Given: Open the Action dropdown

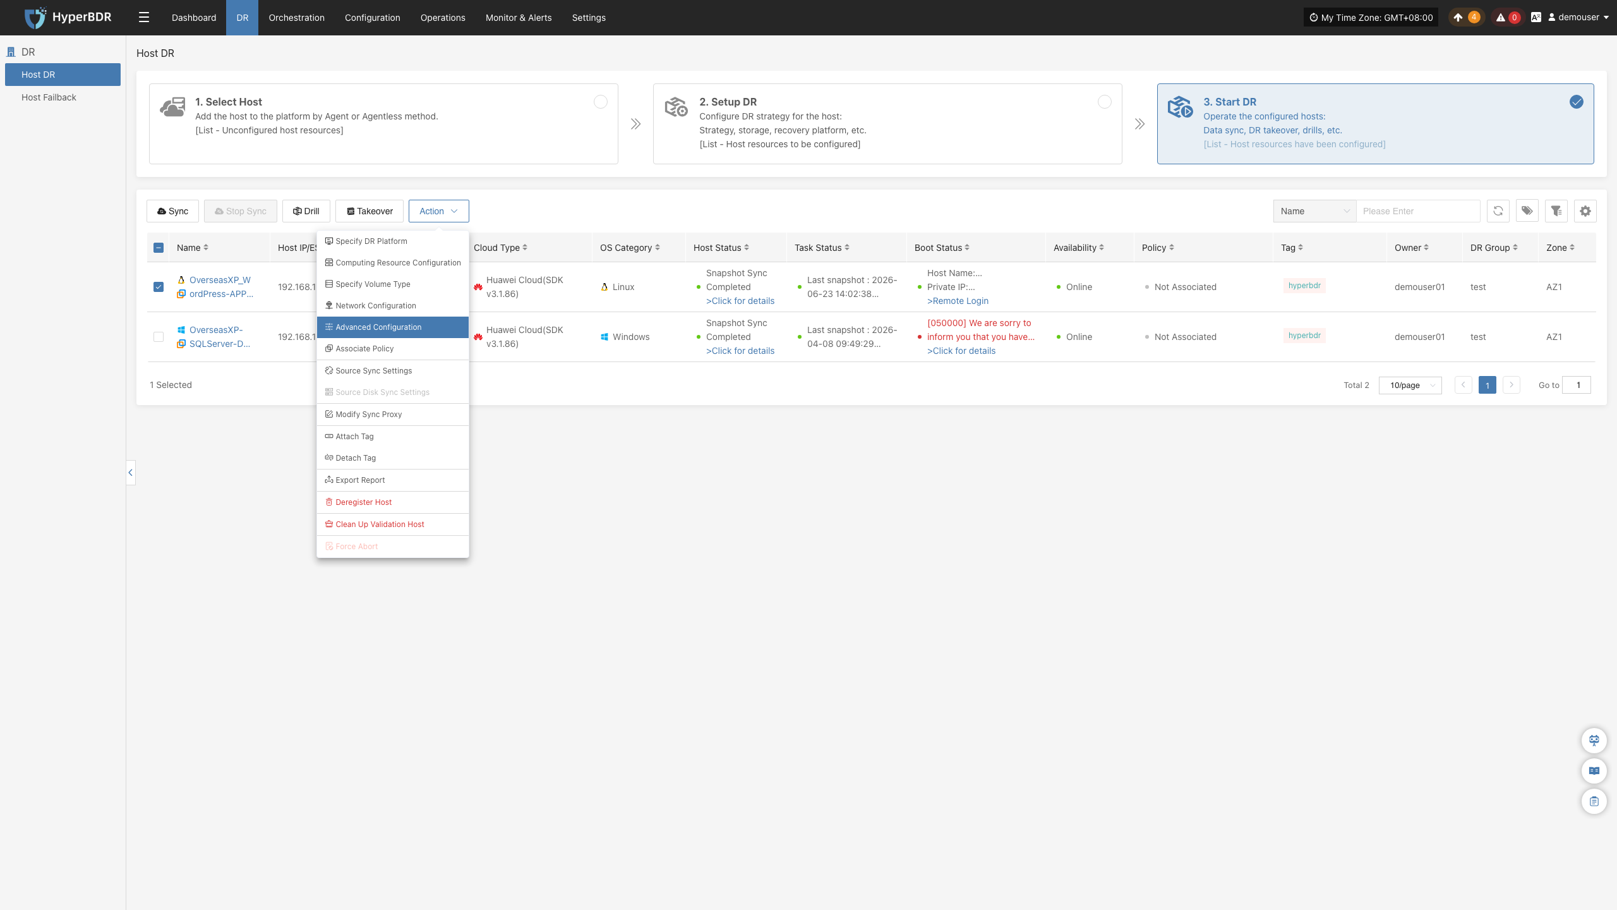Looking at the screenshot, I should [x=438, y=211].
